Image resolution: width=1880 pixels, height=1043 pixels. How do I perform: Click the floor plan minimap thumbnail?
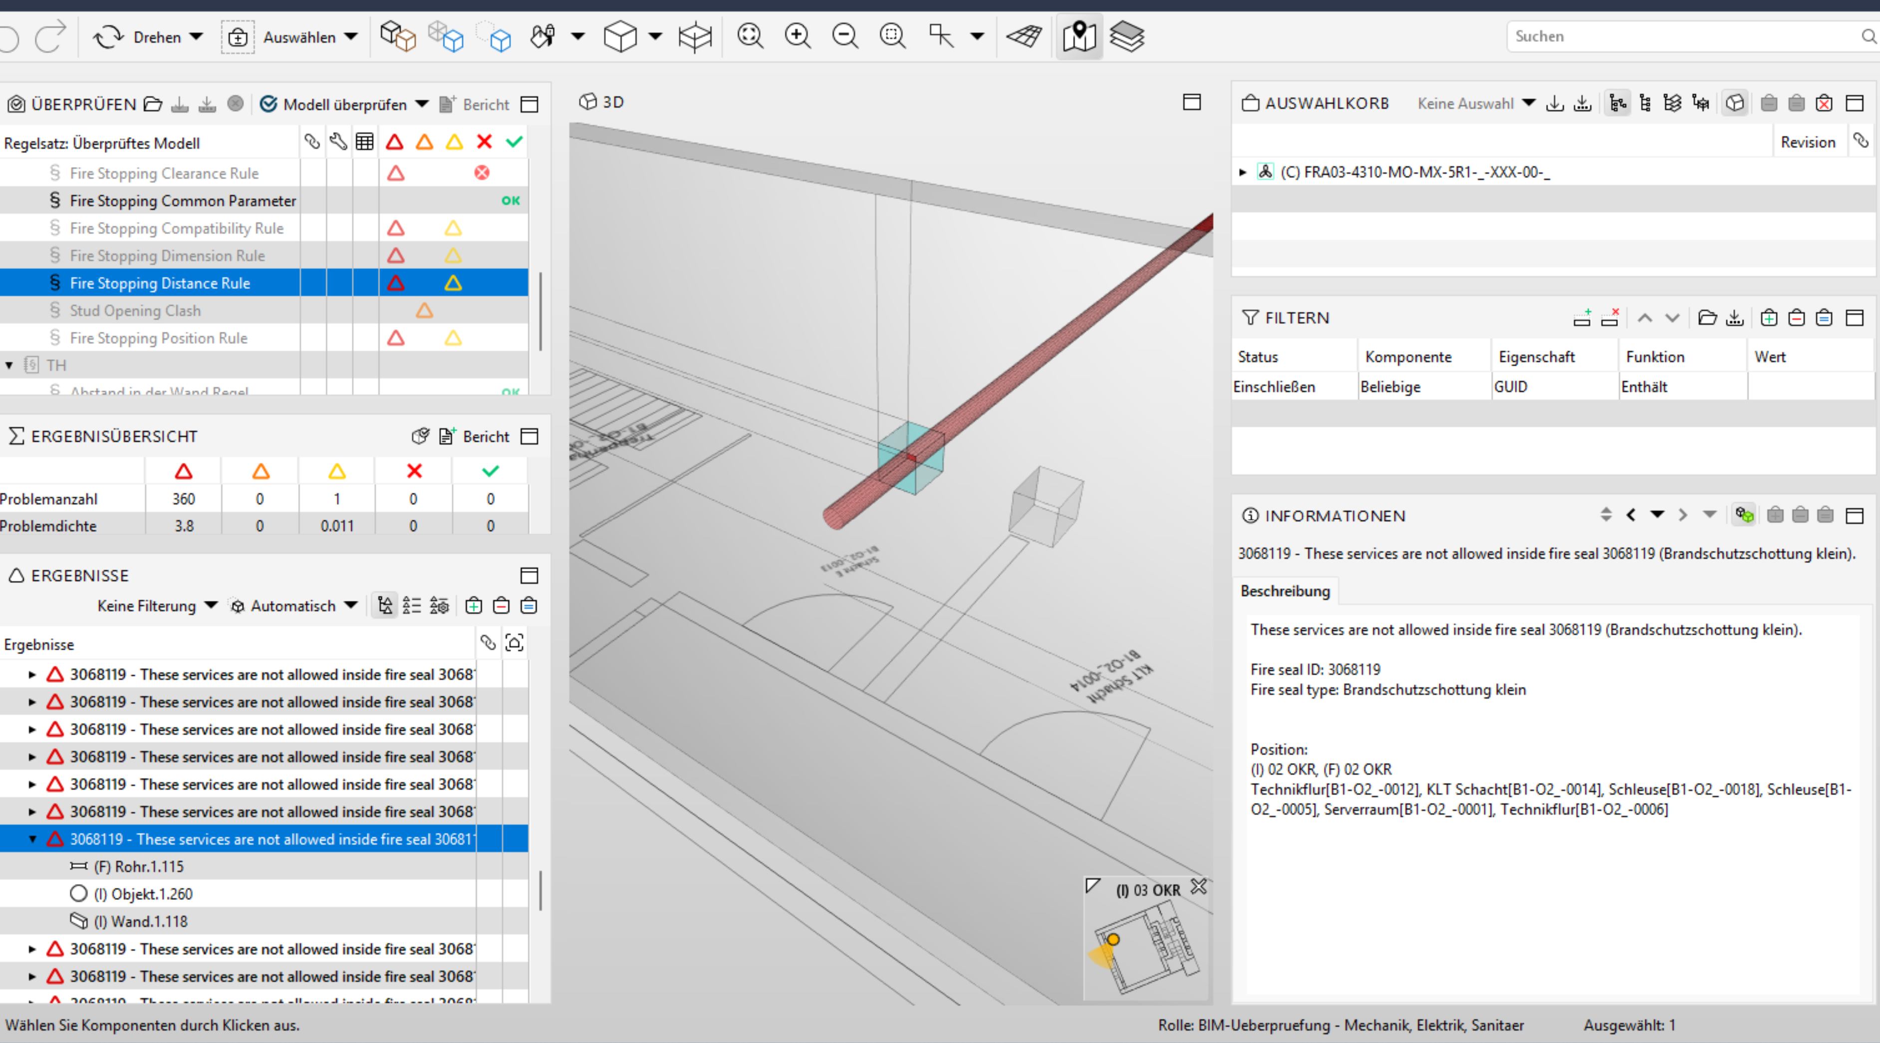coord(1146,948)
